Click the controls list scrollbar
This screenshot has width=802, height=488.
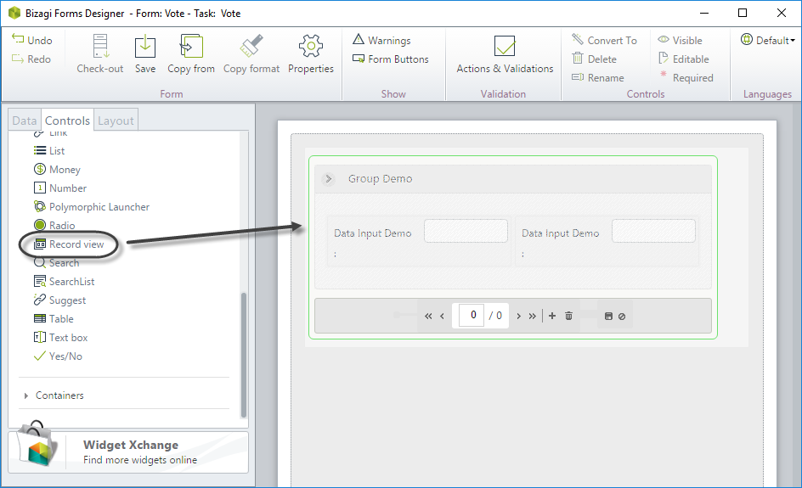click(x=244, y=355)
